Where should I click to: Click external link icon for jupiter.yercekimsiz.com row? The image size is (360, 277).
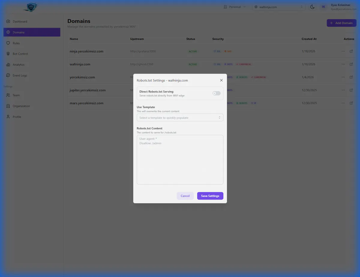tap(351, 90)
